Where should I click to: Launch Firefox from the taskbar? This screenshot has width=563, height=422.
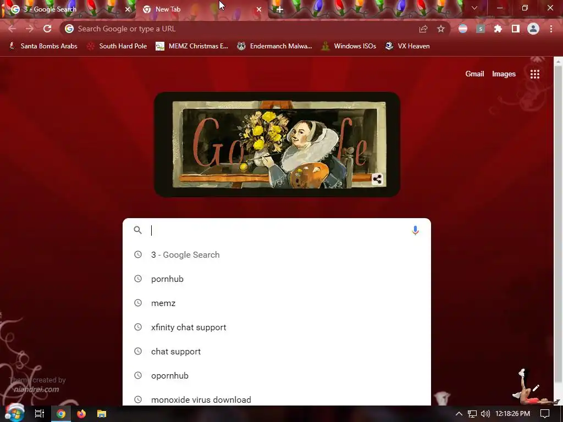[81, 414]
